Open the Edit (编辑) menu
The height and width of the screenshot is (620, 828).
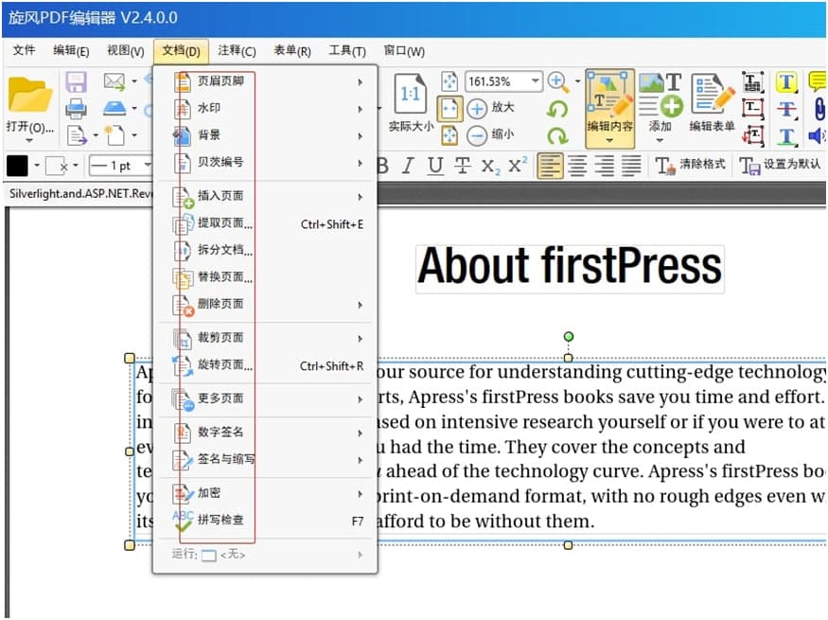(x=71, y=51)
